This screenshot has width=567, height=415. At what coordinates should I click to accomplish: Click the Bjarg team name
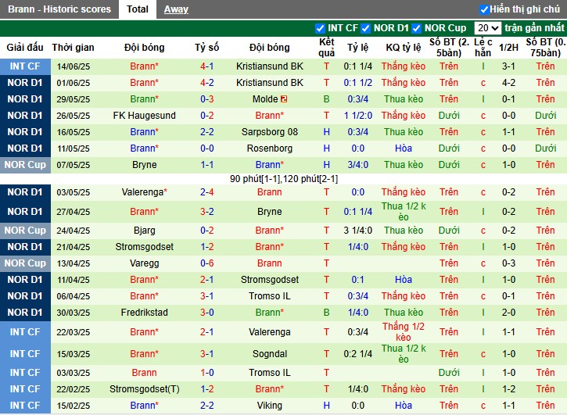[x=144, y=231]
